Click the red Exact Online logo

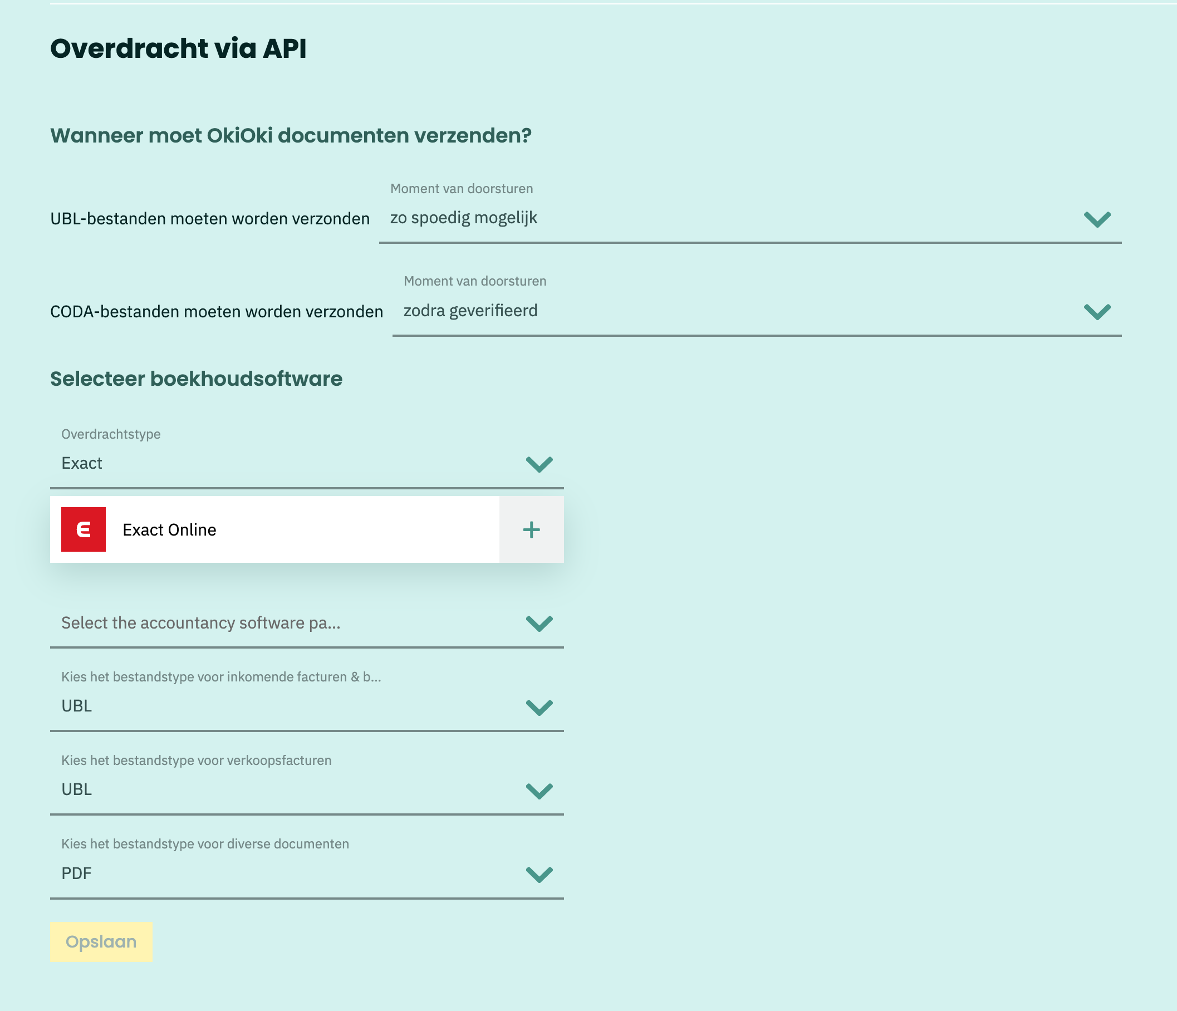(x=84, y=529)
